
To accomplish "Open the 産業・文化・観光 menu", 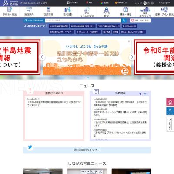I will pos(164,11).
